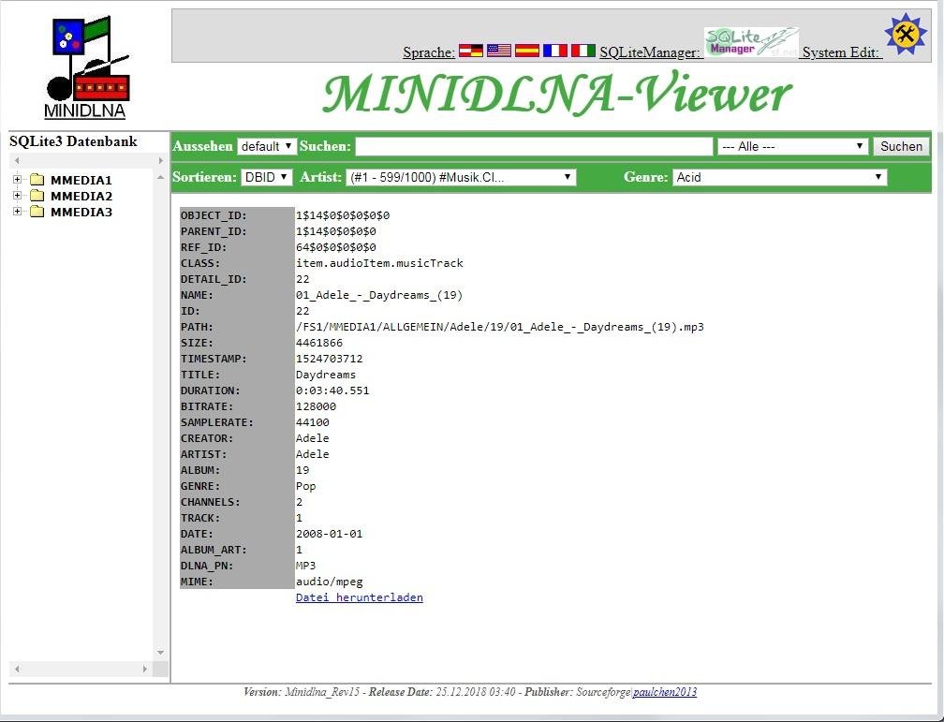Click the MINIDLNA logo icon
The image size is (944, 722).
click(86, 62)
